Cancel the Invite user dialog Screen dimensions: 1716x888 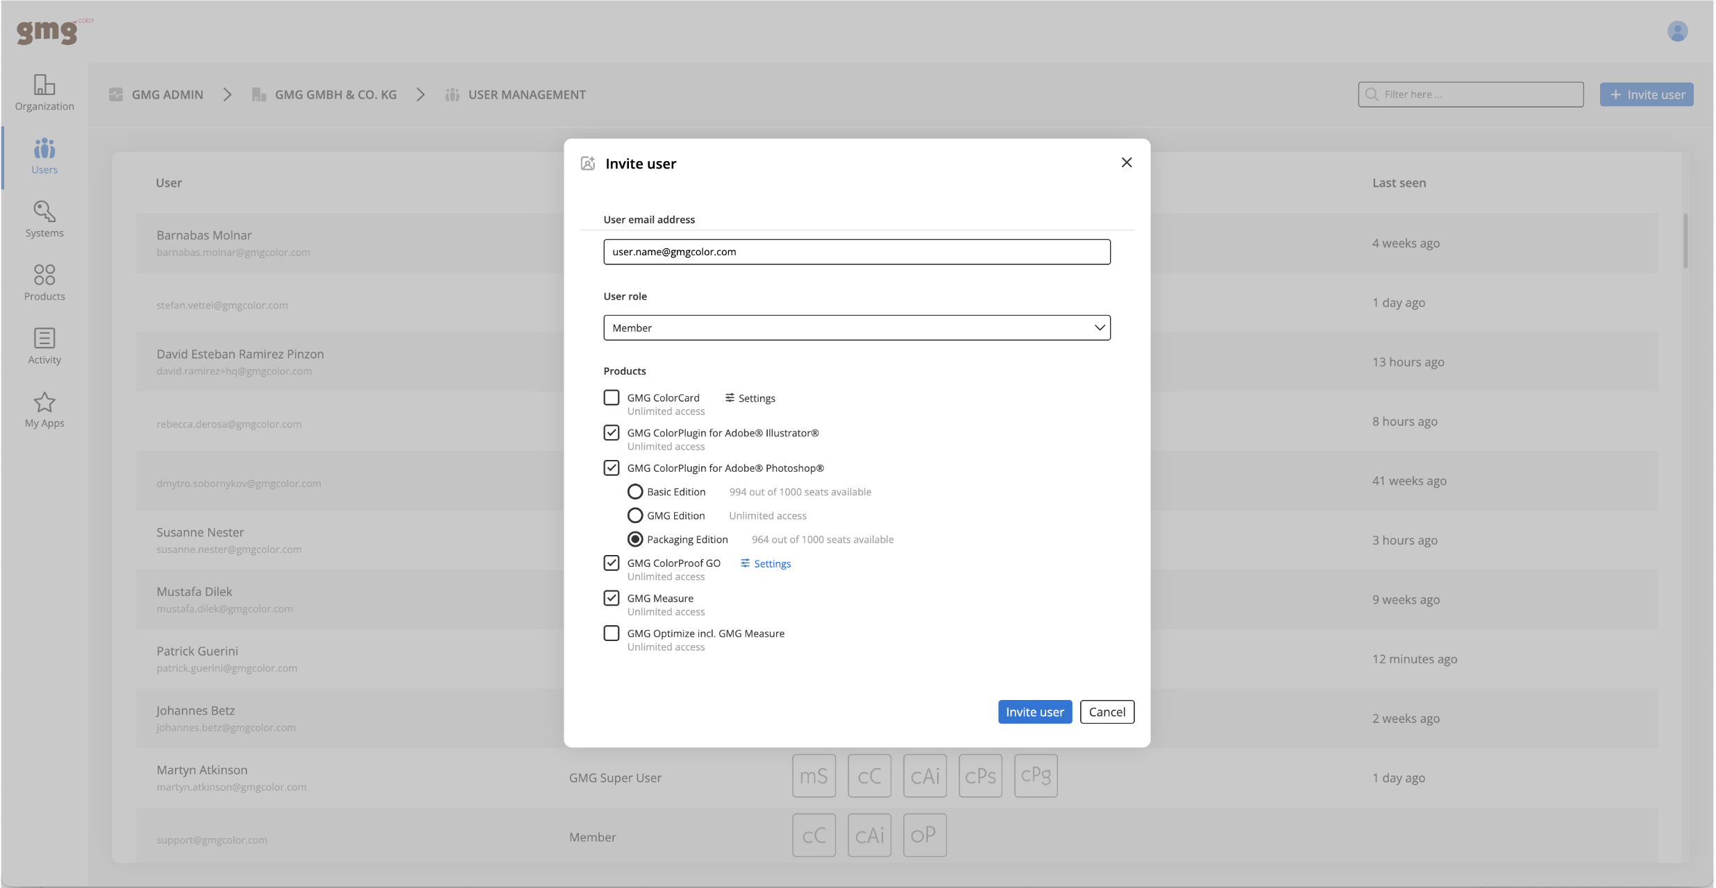(x=1107, y=712)
